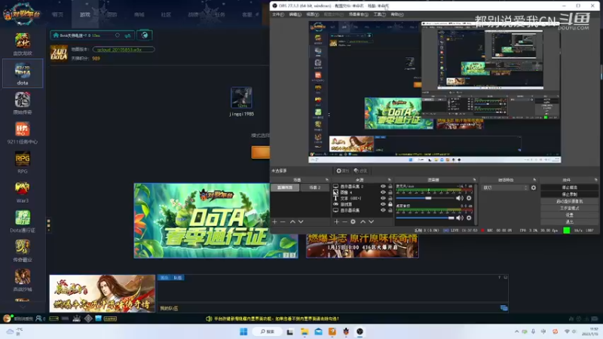Open OBS 设置 from the controls panel
The height and width of the screenshot is (339, 603).
(x=570, y=215)
